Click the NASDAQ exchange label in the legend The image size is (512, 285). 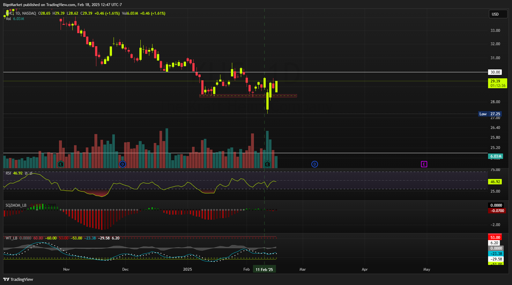[29, 13]
